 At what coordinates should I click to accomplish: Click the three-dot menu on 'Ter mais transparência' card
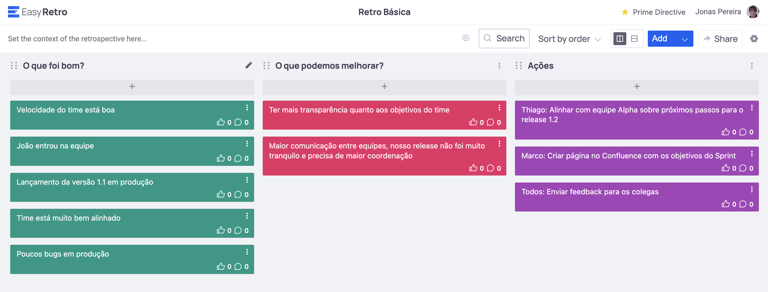click(x=500, y=107)
